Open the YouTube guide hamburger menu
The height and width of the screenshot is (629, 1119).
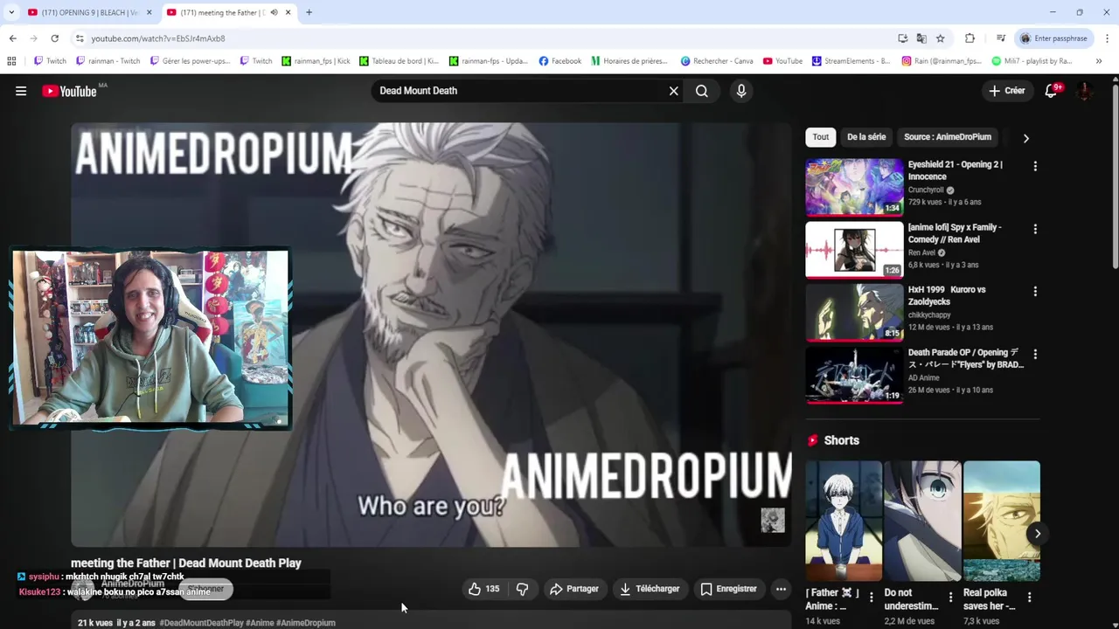(x=21, y=91)
